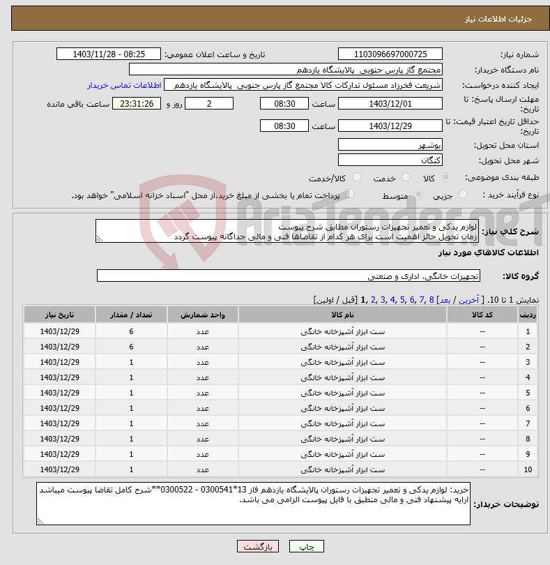
Task: Click the announcement date 1403/11/28 field
Action: tap(109, 54)
